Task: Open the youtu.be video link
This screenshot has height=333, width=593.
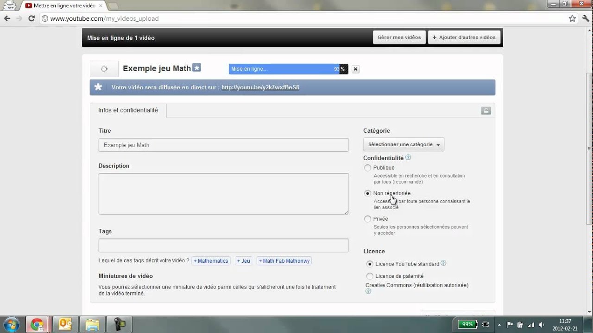Action: click(x=260, y=87)
